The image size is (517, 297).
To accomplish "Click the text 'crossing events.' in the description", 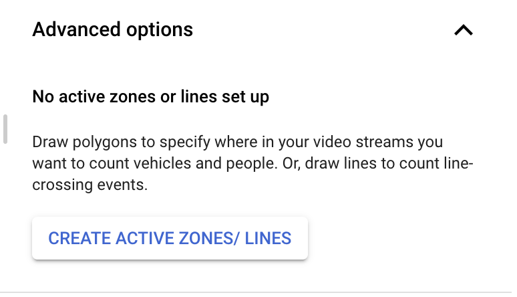I will (90, 185).
